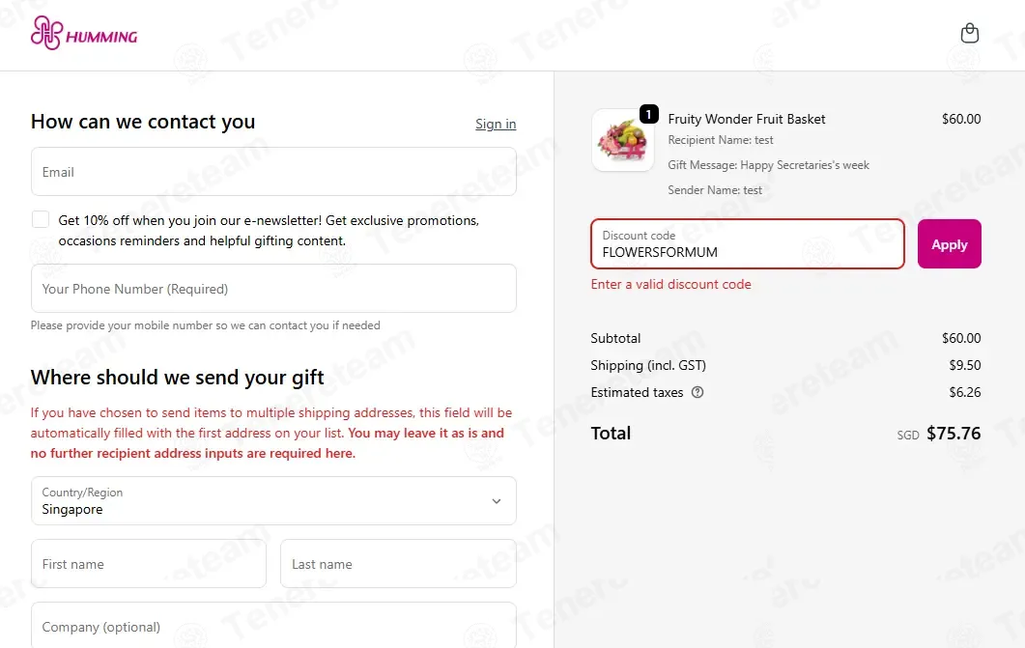Expand the Country/Region dropdown chevron
The height and width of the screenshot is (648, 1025).
coord(497,501)
